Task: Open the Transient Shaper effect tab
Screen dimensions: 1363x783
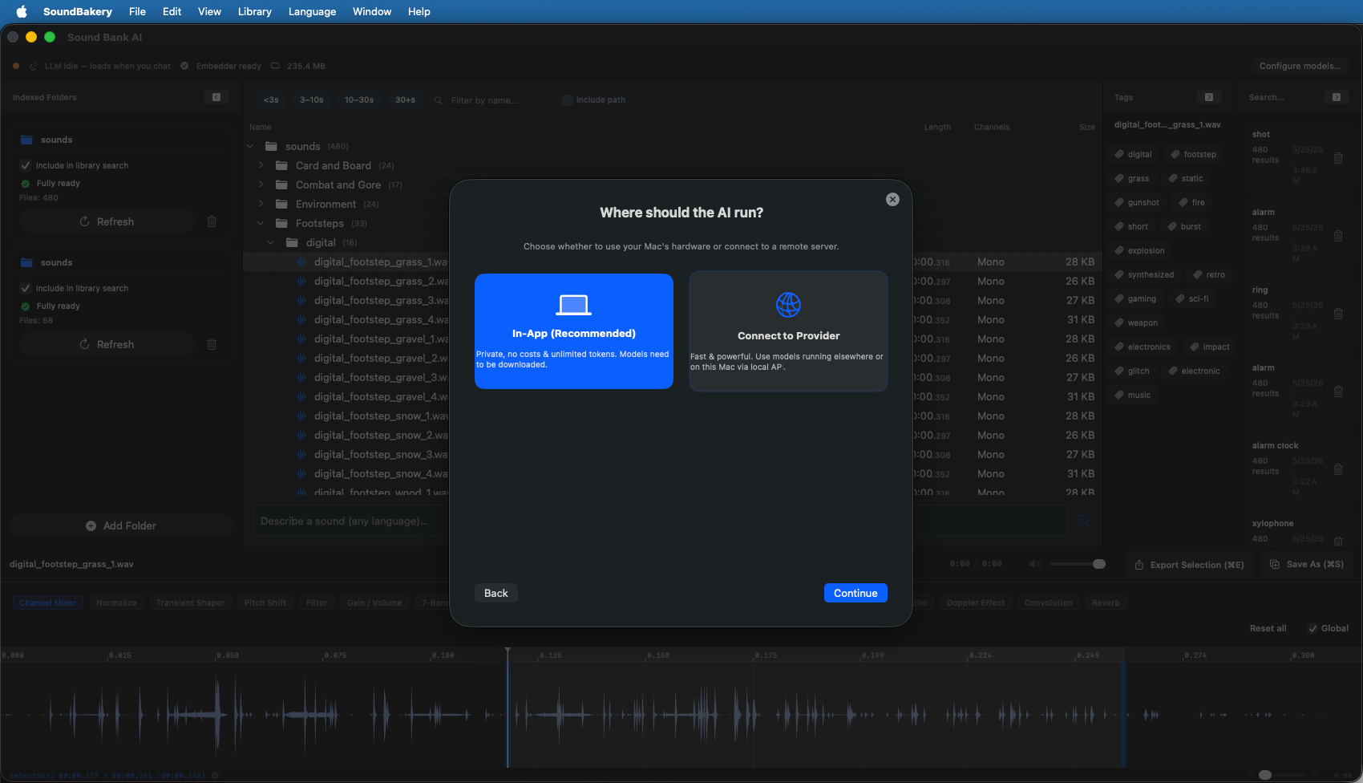Action: point(190,602)
